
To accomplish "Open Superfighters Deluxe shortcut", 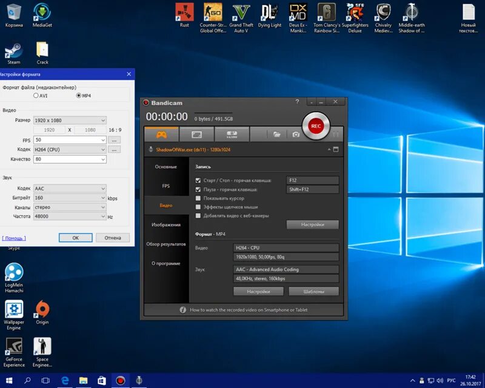I will tap(355, 18).
